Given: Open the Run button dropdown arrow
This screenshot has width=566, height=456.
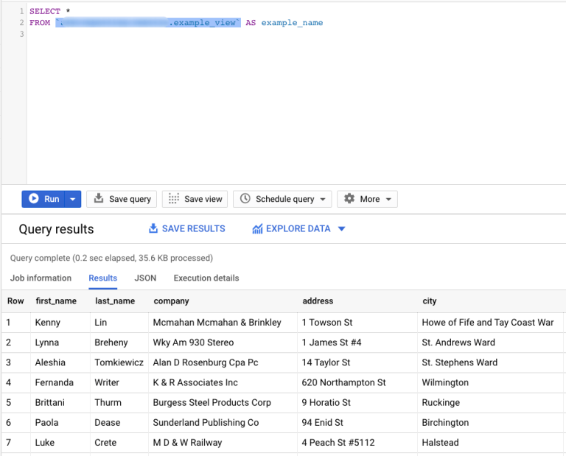Looking at the screenshot, I should (x=72, y=199).
